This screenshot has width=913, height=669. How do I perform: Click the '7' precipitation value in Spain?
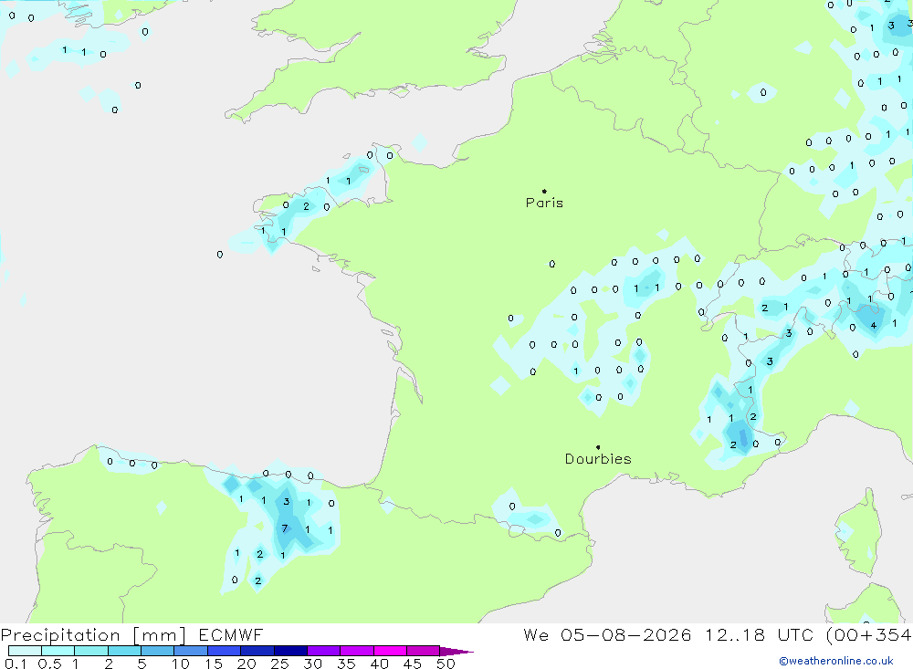click(x=284, y=528)
